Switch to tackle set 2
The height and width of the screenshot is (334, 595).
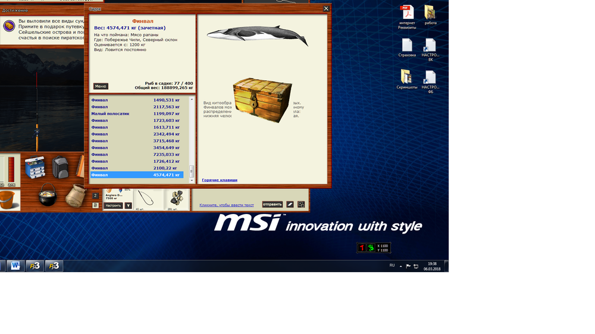pos(95,196)
